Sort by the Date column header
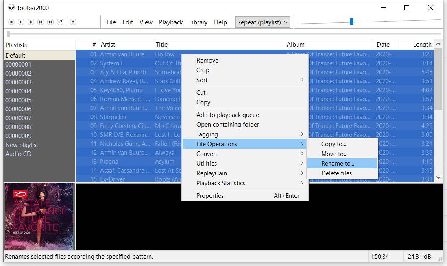447x266 pixels. click(386, 44)
